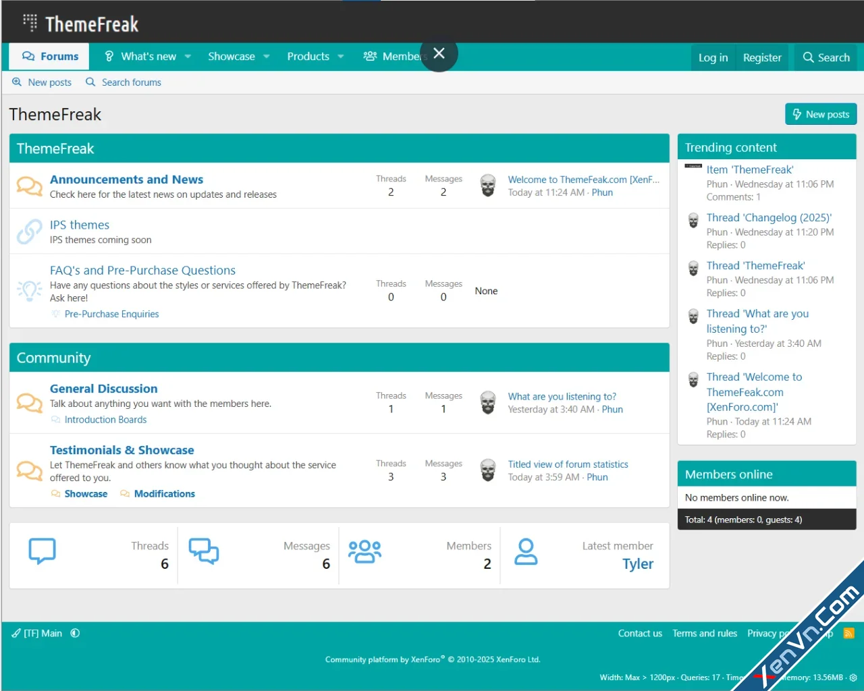Open the avatar in the Announcements row
The height and width of the screenshot is (691, 864).
pyautogui.click(x=488, y=186)
